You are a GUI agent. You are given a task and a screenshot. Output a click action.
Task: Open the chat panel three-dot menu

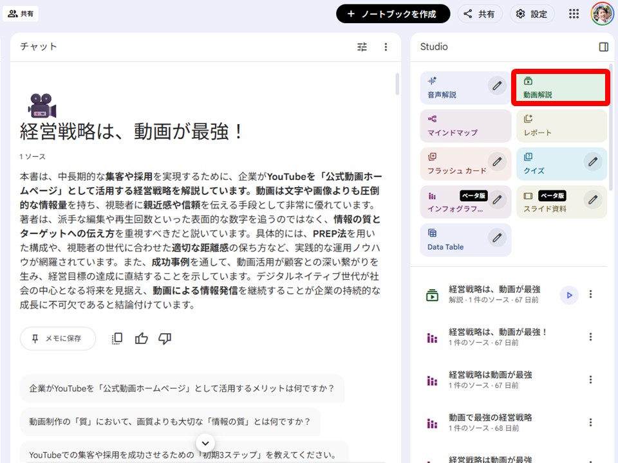click(386, 47)
